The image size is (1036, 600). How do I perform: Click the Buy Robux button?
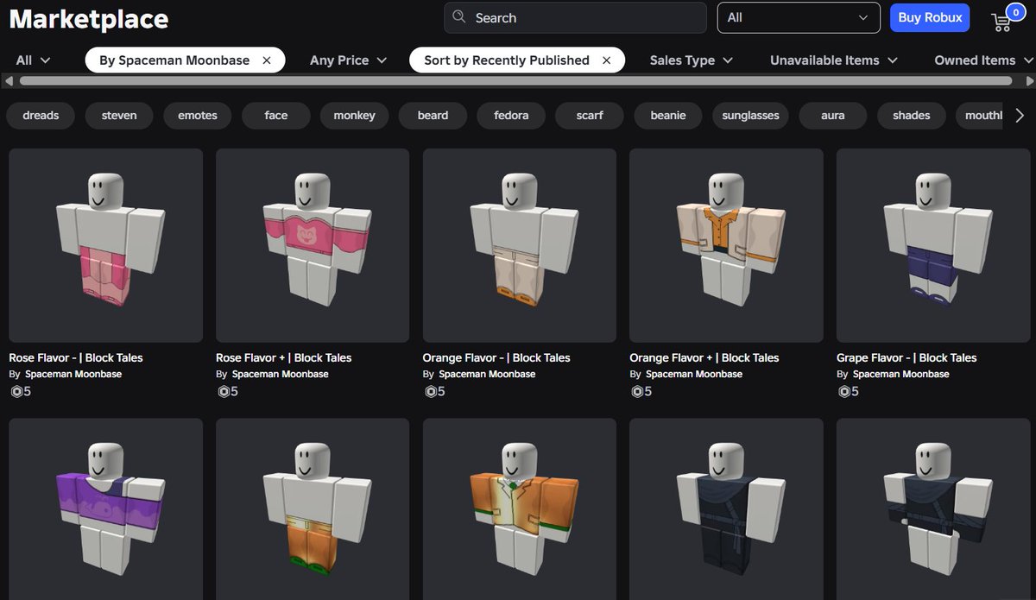(x=930, y=17)
